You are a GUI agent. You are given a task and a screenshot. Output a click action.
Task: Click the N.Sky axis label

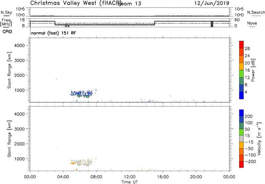point(6,12)
